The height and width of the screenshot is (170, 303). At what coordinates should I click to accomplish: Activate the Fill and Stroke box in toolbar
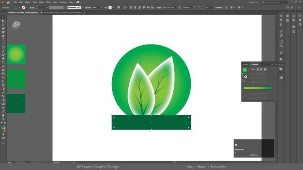[x=3, y=127]
